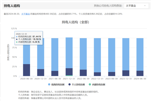Select the 2021-12-31 bar's green internal segment
Image resolution: width=153 pixels, height=101 pixels.
click(69, 76)
